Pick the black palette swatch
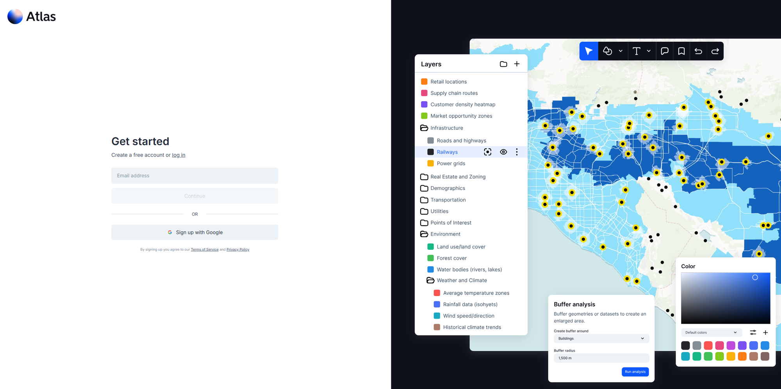Viewport: 781px width, 389px height. tap(685, 345)
